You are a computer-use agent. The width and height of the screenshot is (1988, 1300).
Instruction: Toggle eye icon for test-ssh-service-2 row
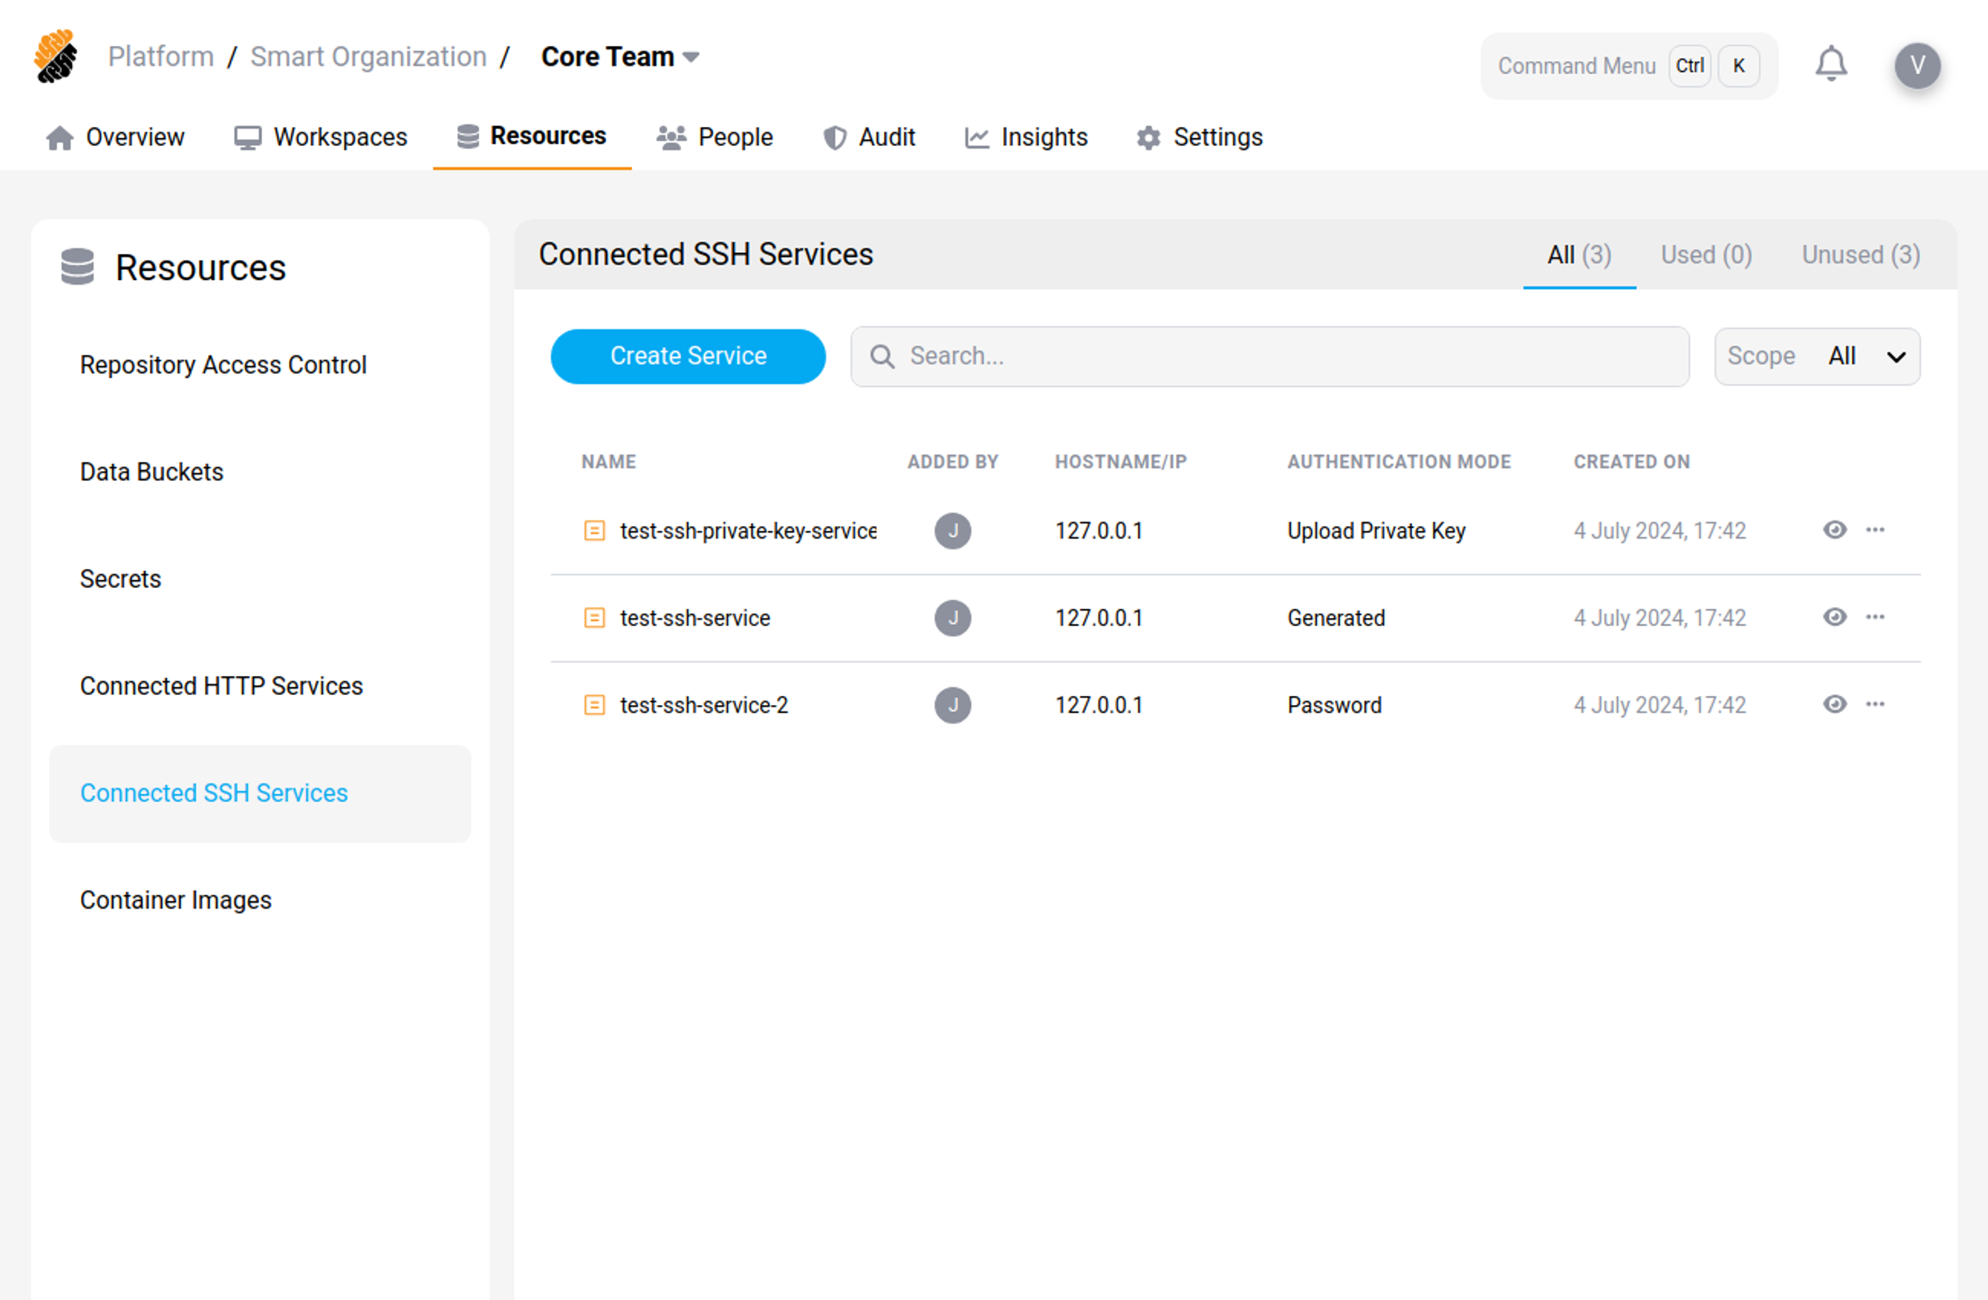pos(1834,704)
